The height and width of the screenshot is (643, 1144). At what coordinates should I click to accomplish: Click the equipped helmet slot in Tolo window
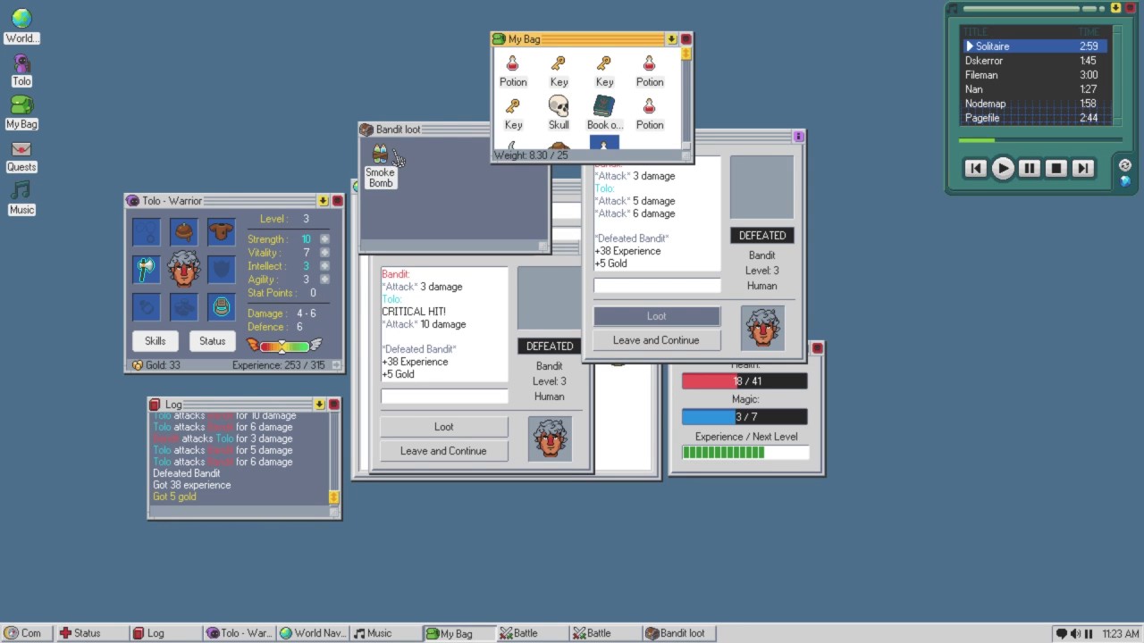[x=184, y=232]
